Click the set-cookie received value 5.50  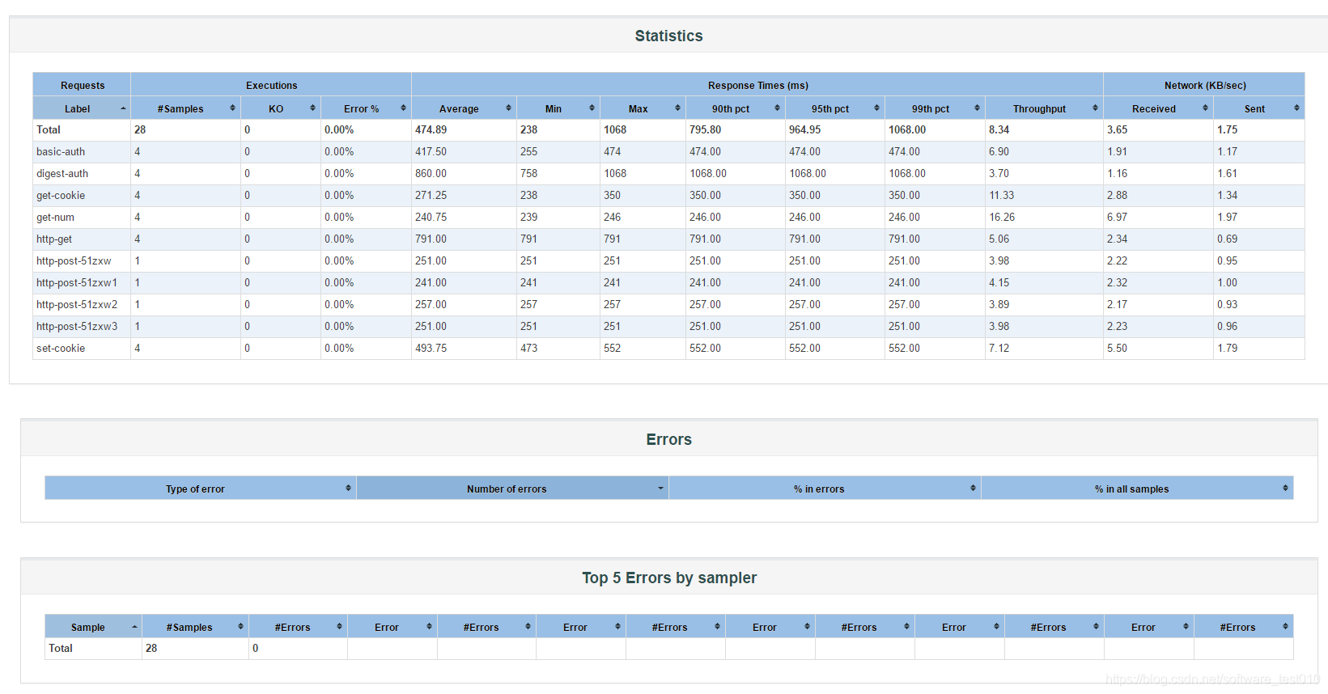1117,348
